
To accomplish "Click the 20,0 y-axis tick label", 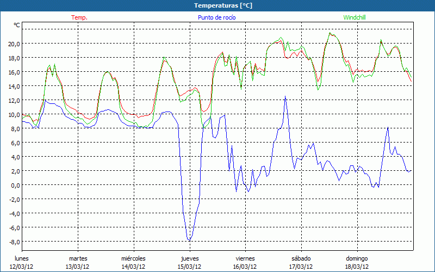I will 13,44.
